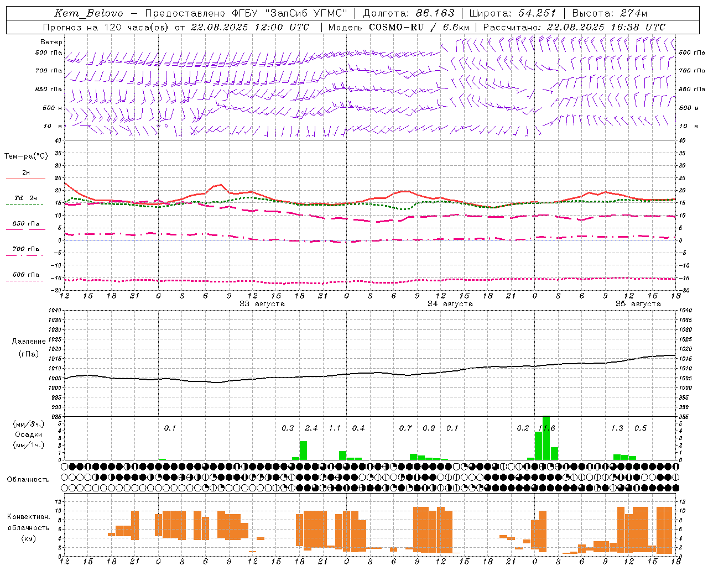Click the '(мм/1ч.)' unit label

29,446
